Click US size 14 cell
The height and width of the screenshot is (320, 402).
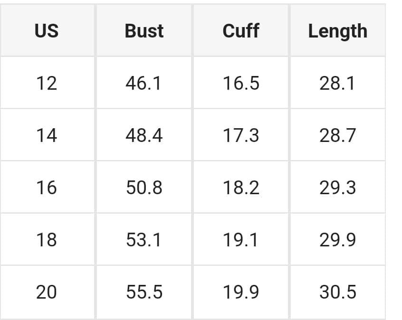pyautogui.click(x=47, y=135)
